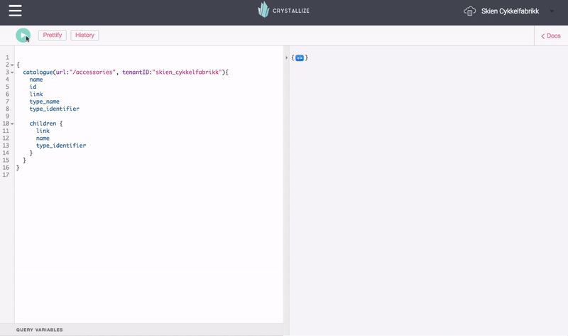Viewport: 568px width, 336px height.
Task: Click the tenantID argument name
Action: pyautogui.click(x=136, y=72)
